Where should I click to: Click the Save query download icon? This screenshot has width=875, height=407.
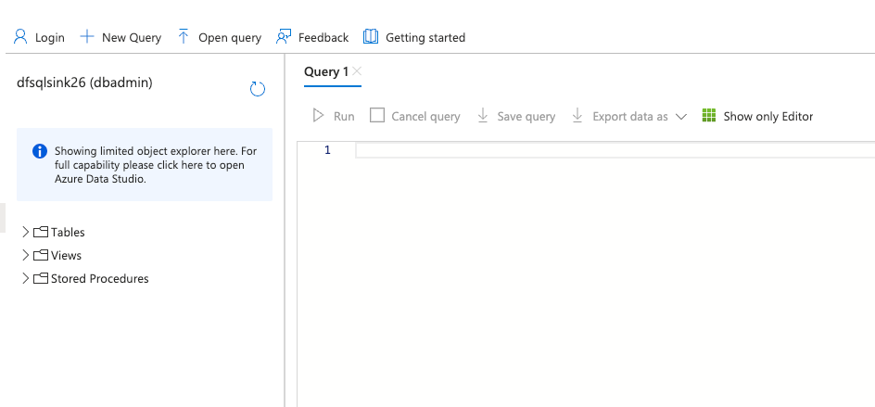[x=483, y=116]
